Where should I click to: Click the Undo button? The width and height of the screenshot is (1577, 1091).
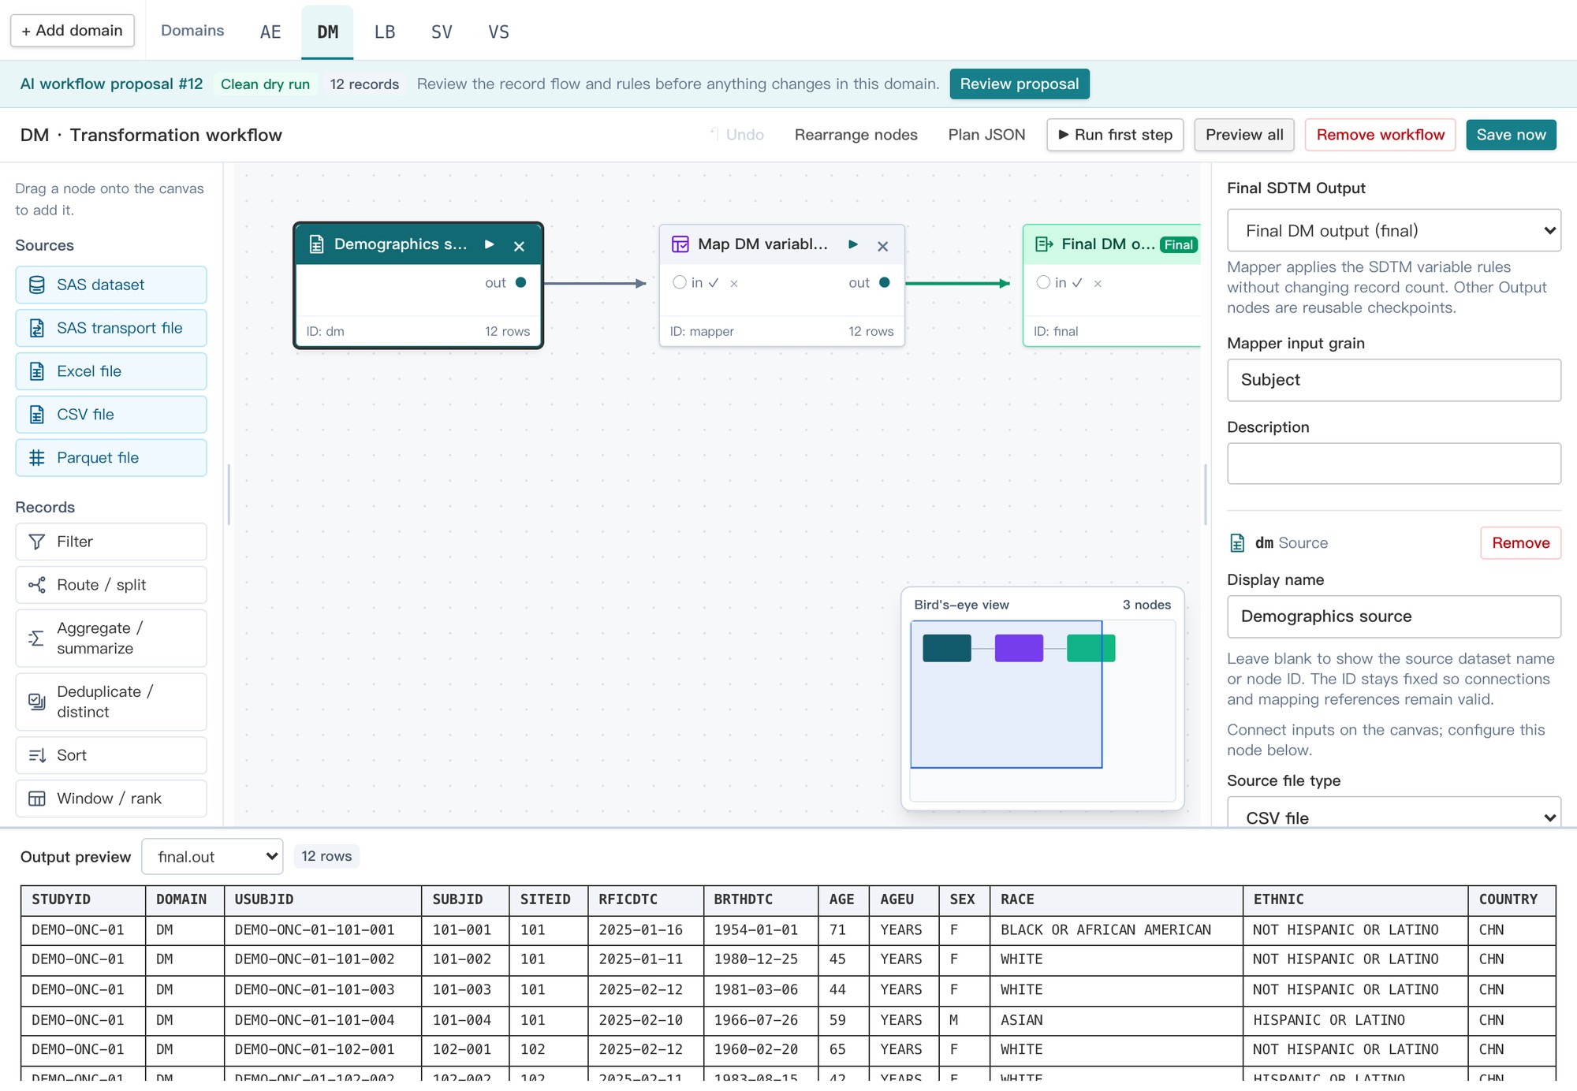[738, 135]
